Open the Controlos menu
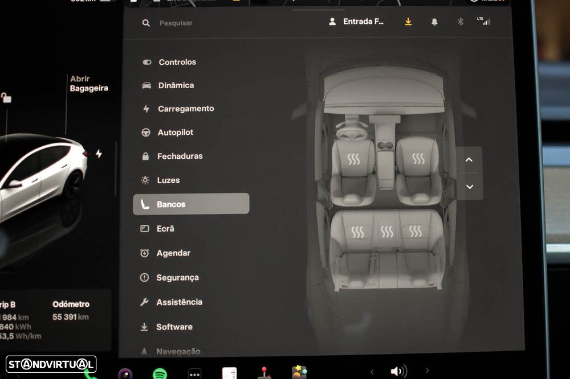The height and width of the screenshot is (379, 570). coord(169,62)
